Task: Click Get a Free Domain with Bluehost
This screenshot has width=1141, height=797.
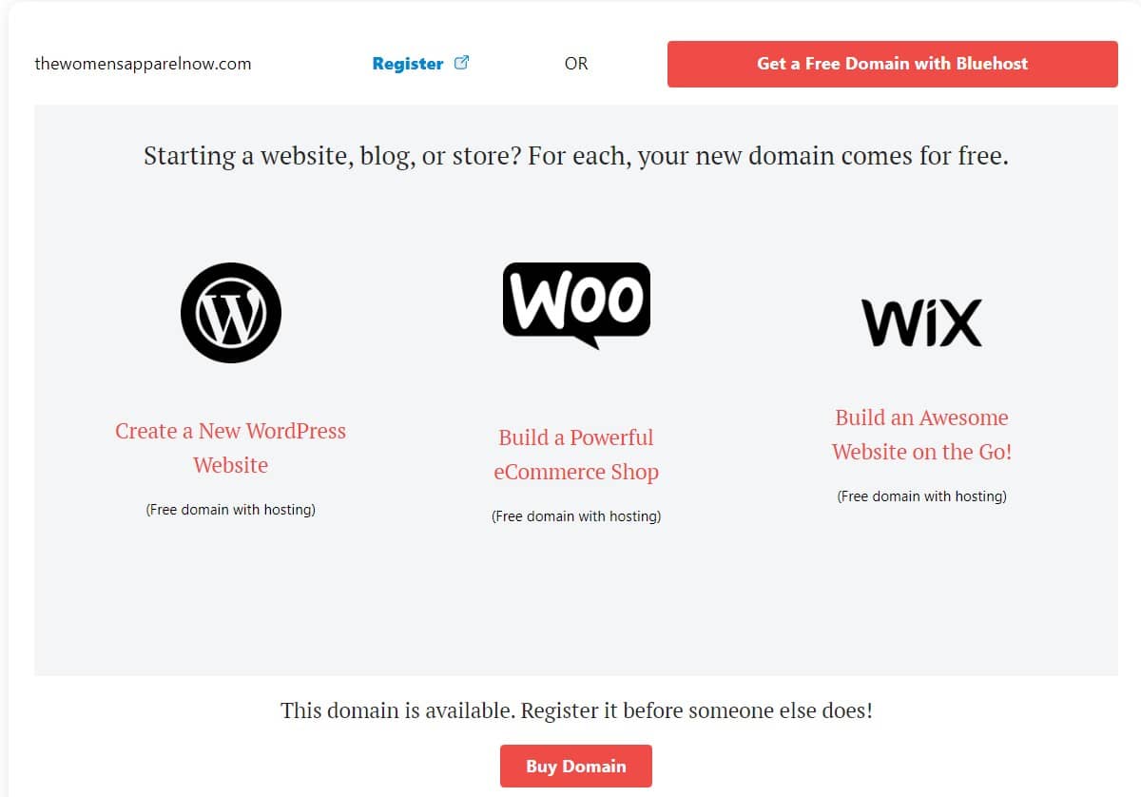Action: coord(893,64)
